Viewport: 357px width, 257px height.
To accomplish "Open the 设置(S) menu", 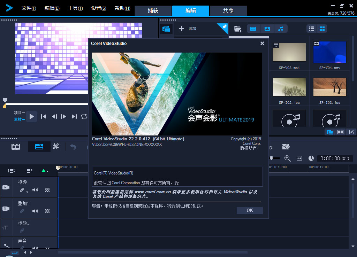I will pyautogui.click(x=99, y=8).
